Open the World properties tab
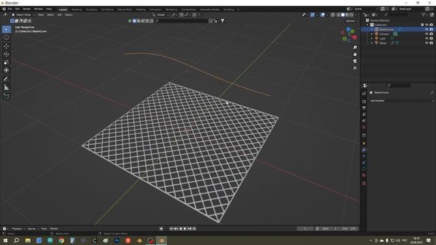436x245 pixels. tap(364, 127)
